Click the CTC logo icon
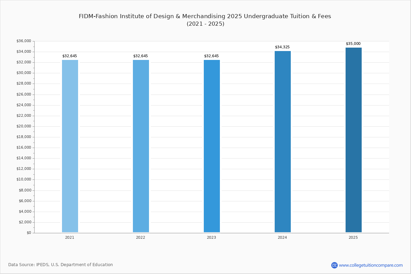This screenshot has height=274, width=411. [334, 265]
